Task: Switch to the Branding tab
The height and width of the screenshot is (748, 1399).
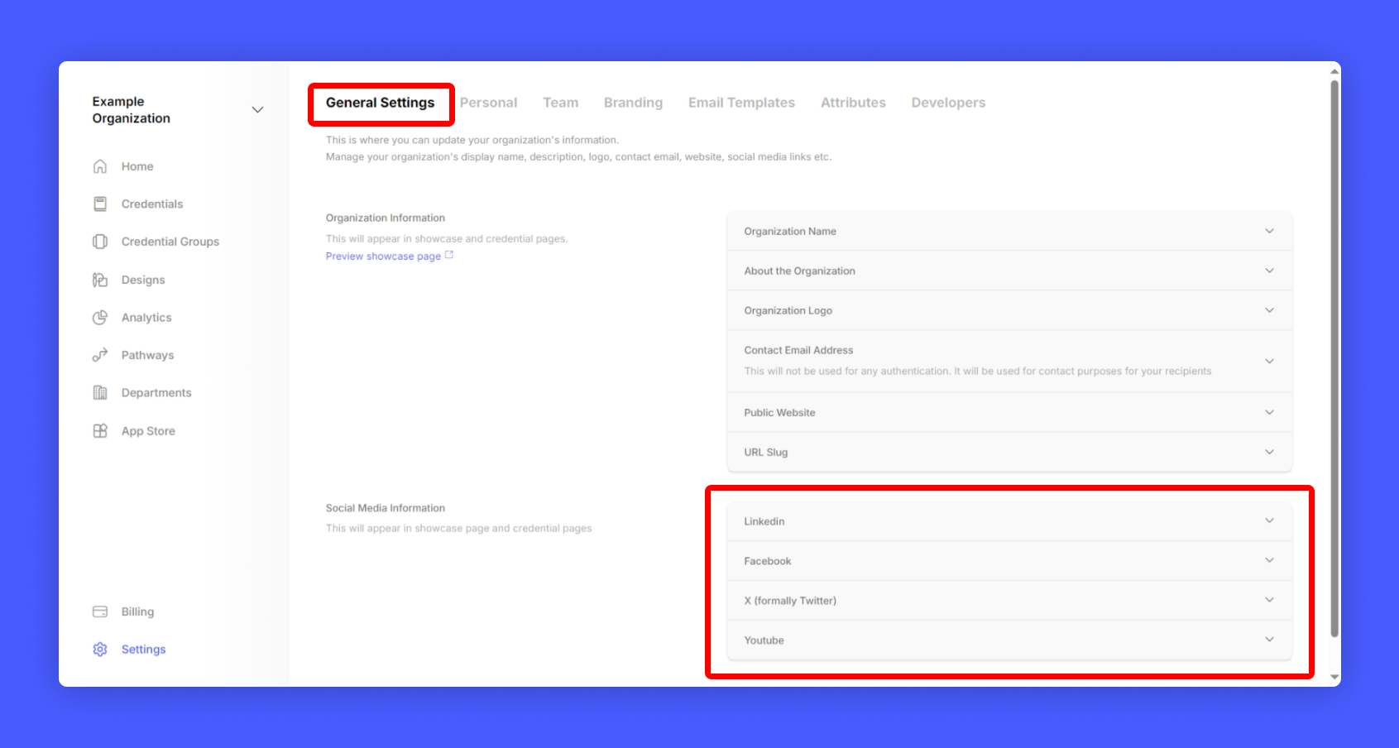Action: (633, 103)
